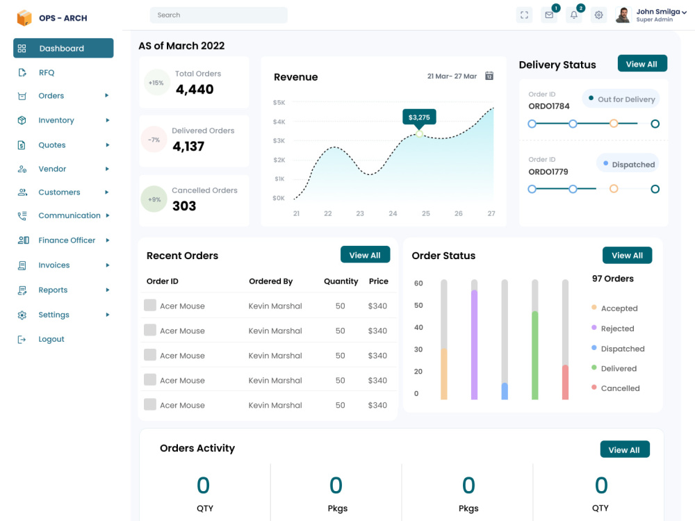This screenshot has width=695, height=521.
Task: Open the RFQ menu item
Action: point(47,73)
